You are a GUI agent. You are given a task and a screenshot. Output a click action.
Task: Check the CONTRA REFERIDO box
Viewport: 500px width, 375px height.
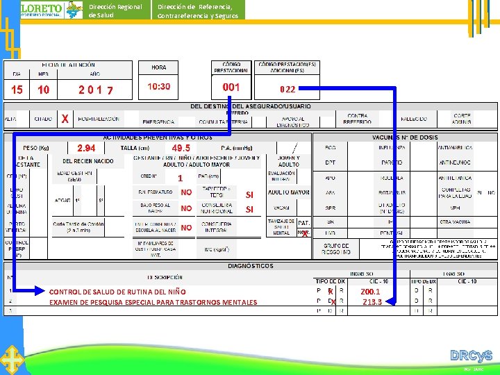pyautogui.click(x=387, y=119)
